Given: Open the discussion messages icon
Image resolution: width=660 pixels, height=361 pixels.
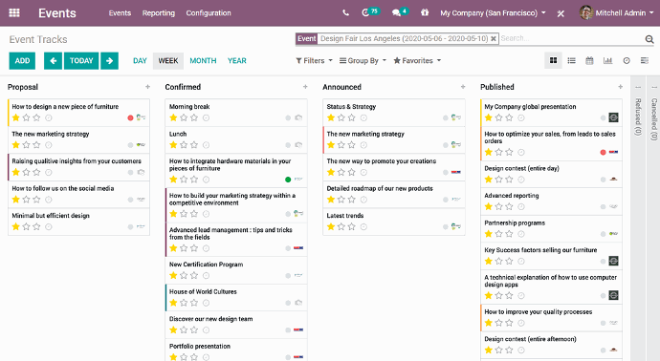Looking at the screenshot, I should 400,12.
